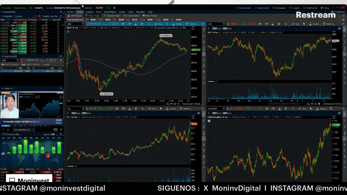
Task: Open the Monitor tab
Action: tap(70, 12)
